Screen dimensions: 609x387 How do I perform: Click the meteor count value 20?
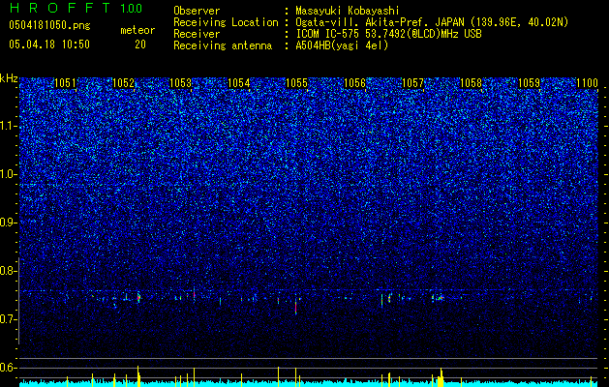(x=140, y=45)
